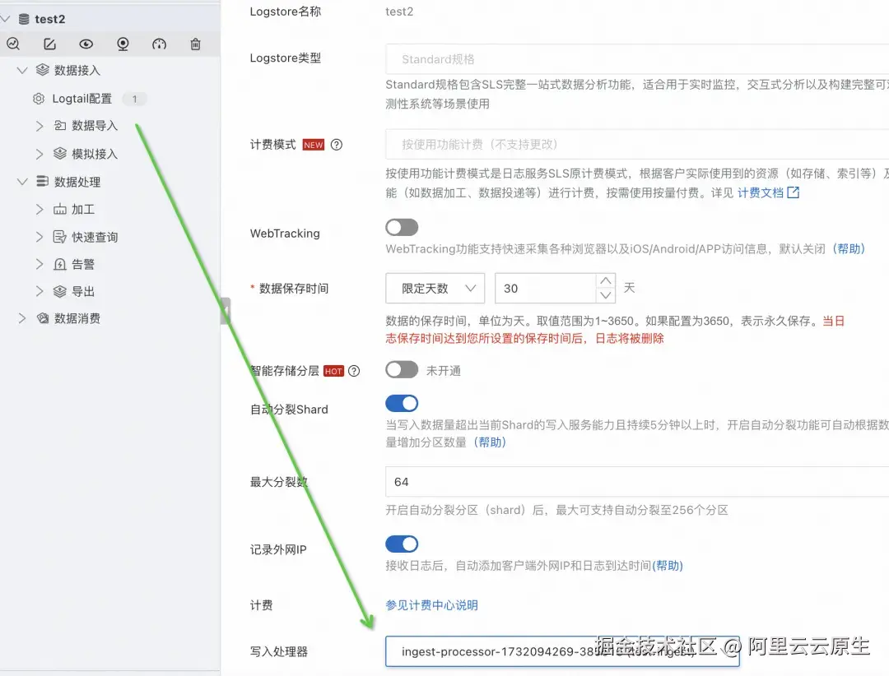Image resolution: width=889 pixels, height=676 pixels.
Task: Disable the 自动分裂Shard toggle
Action: pyautogui.click(x=402, y=403)
